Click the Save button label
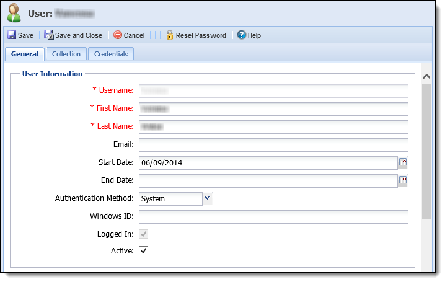Viewport: 445px width, 282px height. tap(25, 35)
